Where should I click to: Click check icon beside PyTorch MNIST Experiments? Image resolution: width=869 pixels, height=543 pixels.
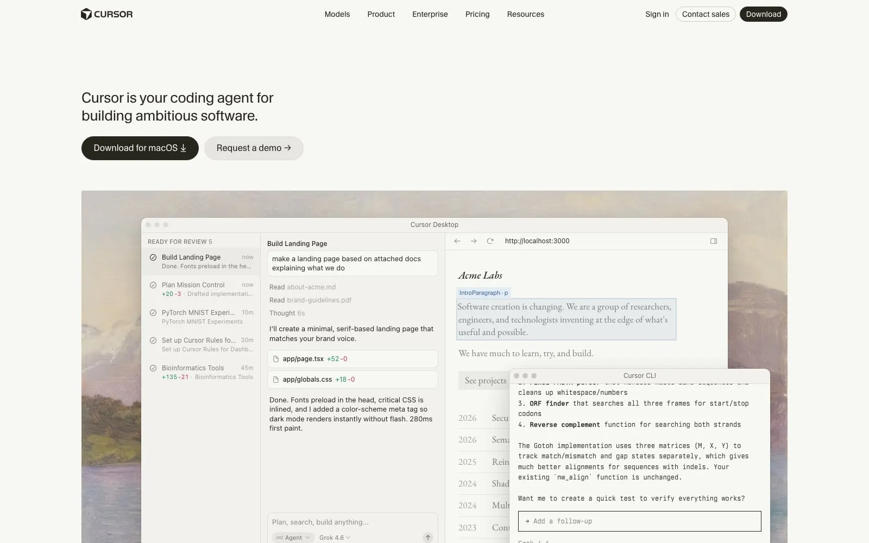(x=153, y=313)
